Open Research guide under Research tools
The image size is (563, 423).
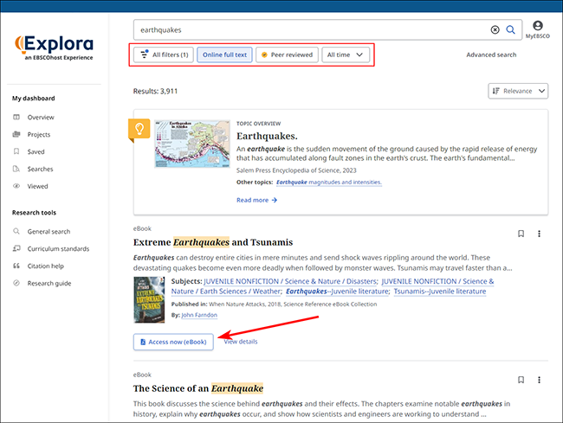(49, 283)
